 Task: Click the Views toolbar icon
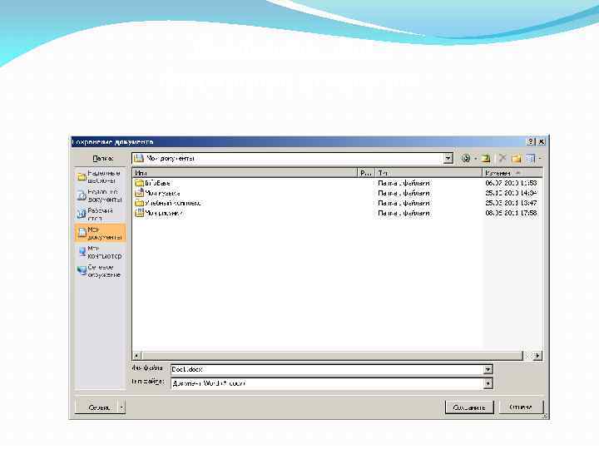point(530,158)
